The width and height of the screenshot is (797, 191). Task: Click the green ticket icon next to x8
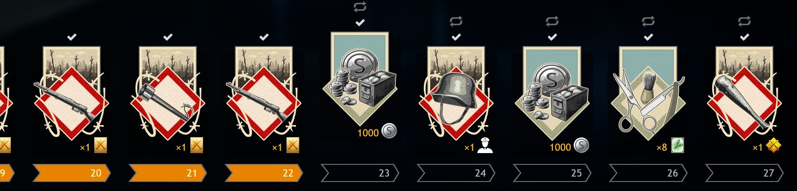pyautogui.click(x=677, y=146)
